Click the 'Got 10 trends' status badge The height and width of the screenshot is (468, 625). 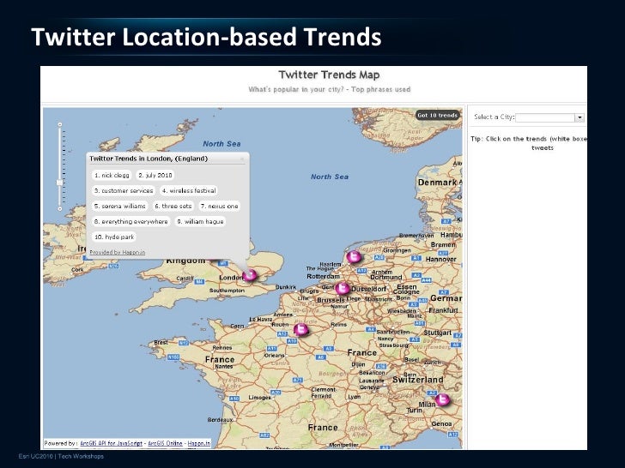tap(437, 115)
